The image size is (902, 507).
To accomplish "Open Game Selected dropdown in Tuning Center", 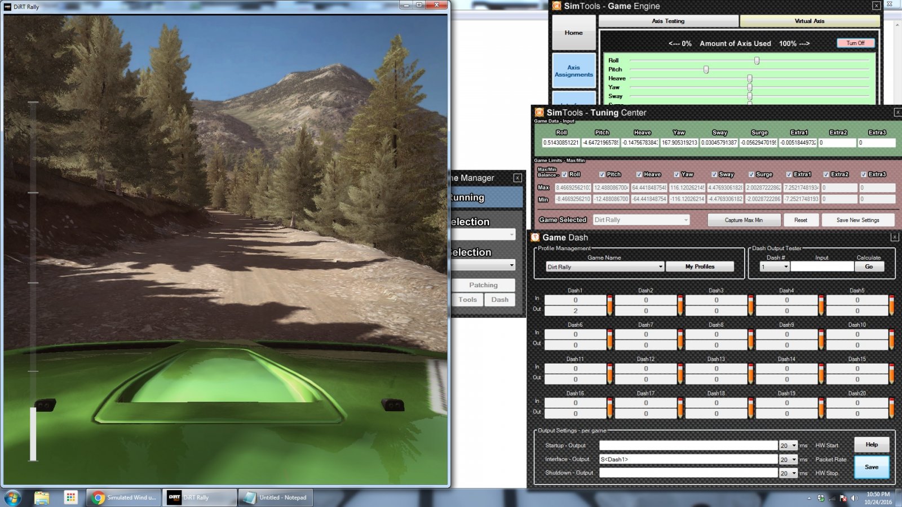I will pyautogui.click(x=641, y=220).
